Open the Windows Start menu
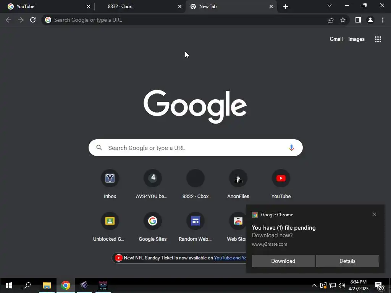Image resolution: width=391 pixels, height=293 pixels. click(9, 285)
